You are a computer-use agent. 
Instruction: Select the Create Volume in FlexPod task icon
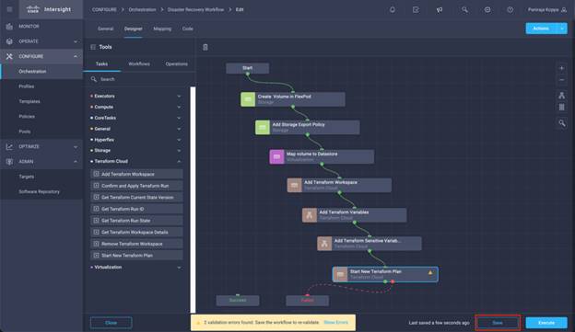(x=248, y=99)
